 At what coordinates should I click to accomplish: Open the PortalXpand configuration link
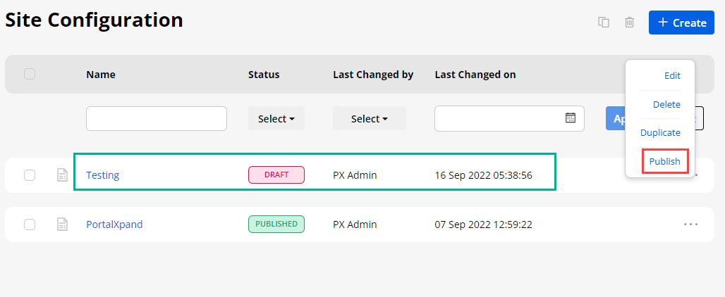[x=114, y=225]
